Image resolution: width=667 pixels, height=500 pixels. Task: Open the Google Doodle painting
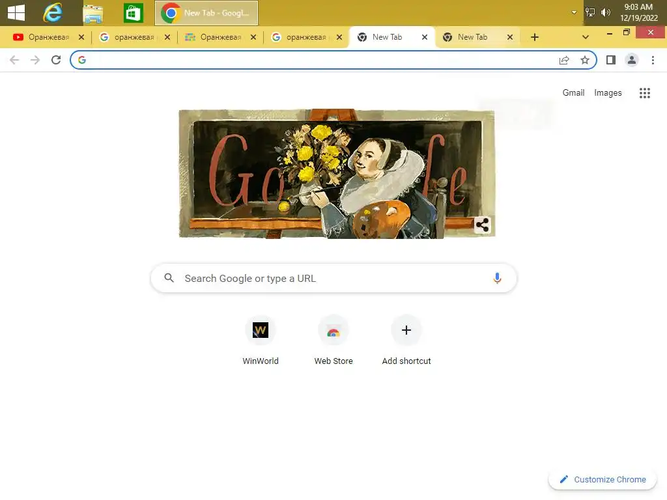click(337, 173)
